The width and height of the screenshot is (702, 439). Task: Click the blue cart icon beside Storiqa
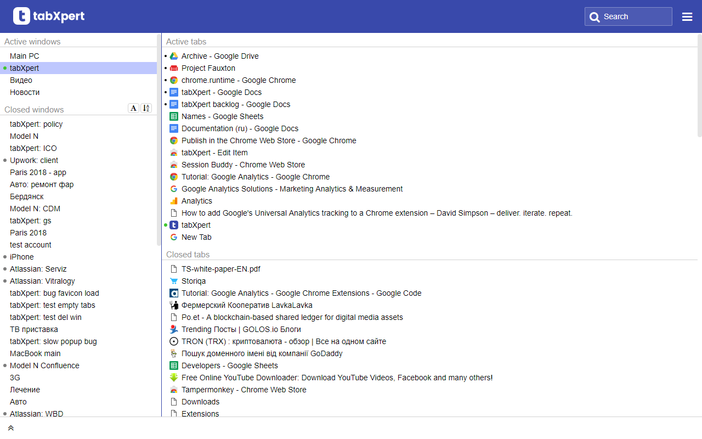tap(174, 281)
